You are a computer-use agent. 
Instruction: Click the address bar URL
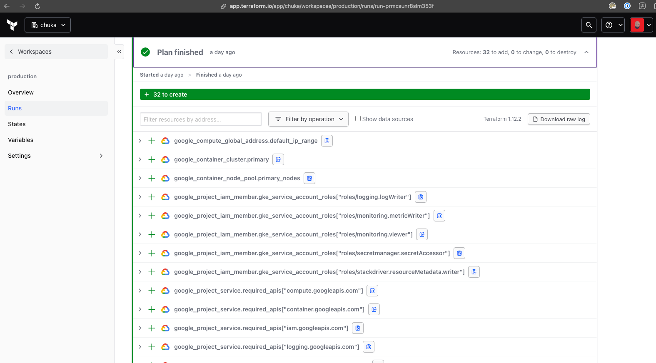332,6
